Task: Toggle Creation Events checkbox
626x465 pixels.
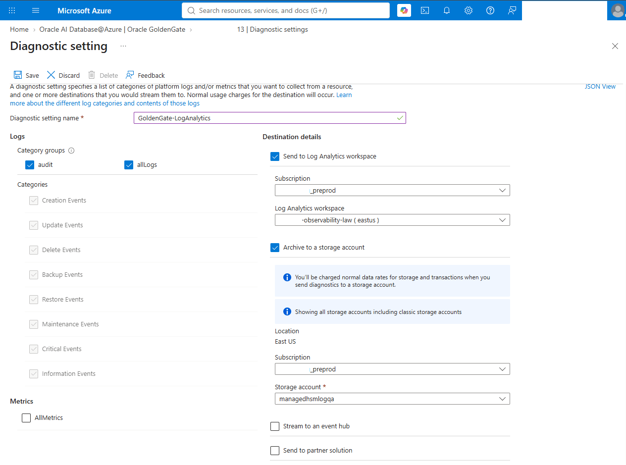Action: click(x=34, y=201)
